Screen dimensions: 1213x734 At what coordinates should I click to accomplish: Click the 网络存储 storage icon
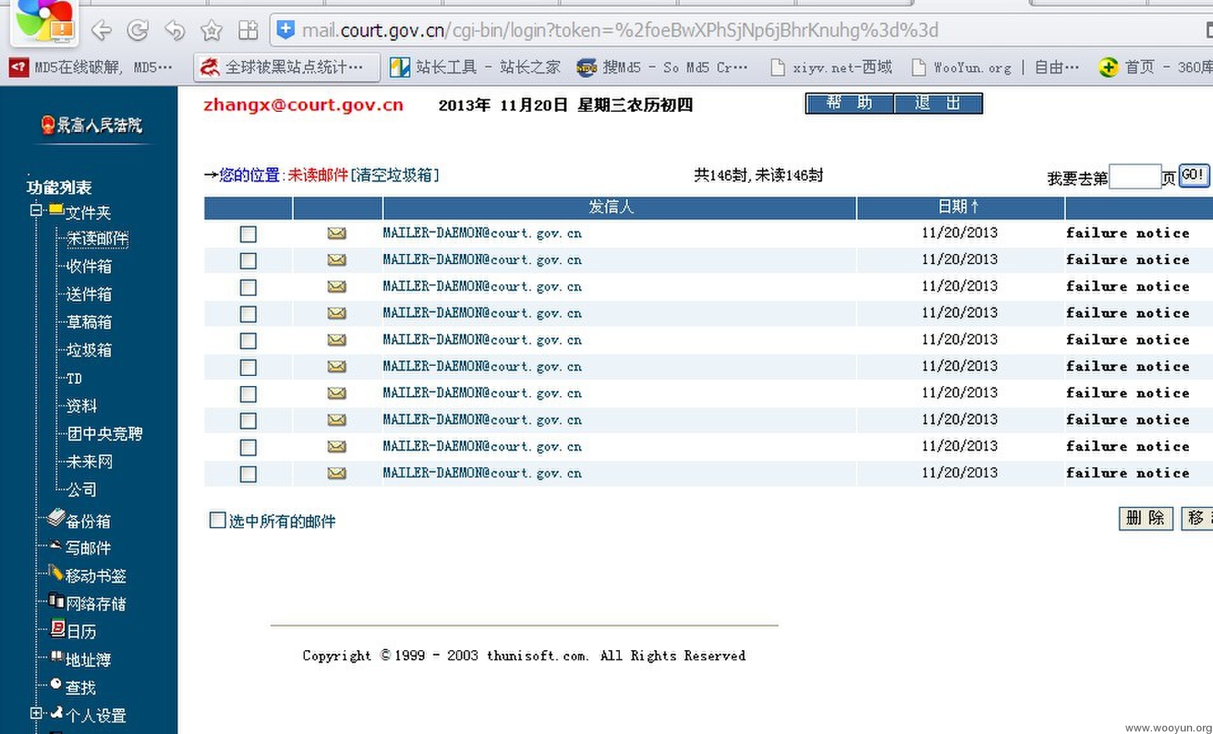(56, 600)
